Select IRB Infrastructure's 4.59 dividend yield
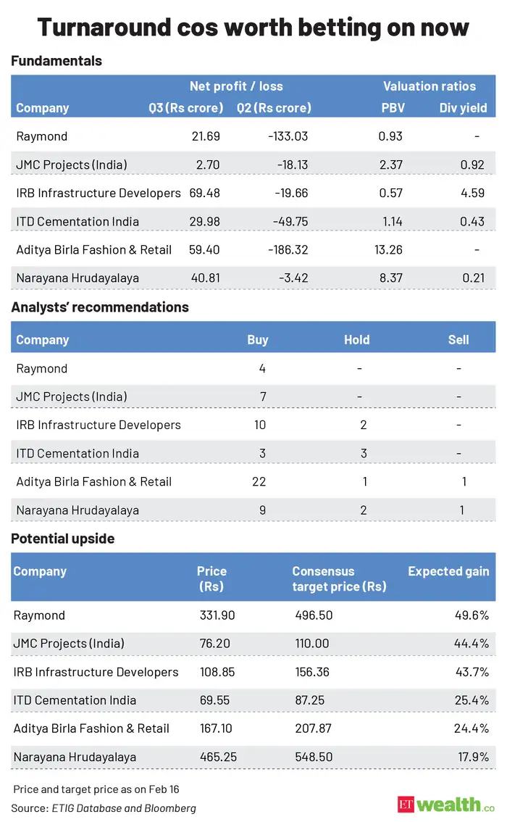The image size is (507, 822). click(x=472, y=193)
